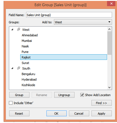This screenshot has height=123, width=117.
Task: Select Kozhikode in the list
Action: (x=28, y=85)
